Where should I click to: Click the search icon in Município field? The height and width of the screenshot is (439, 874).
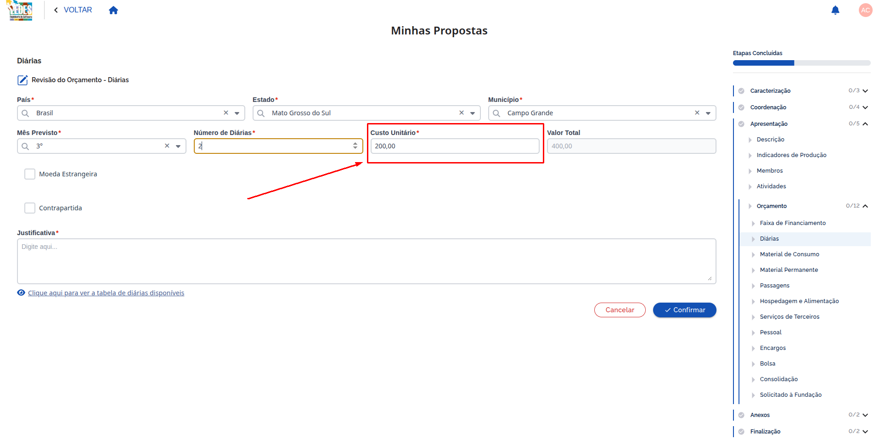click(496, 113)
